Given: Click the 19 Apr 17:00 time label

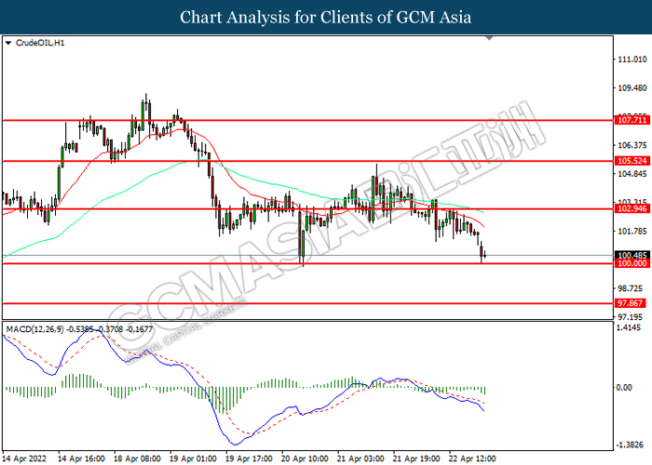Looking at the screenshot, I should click(x=249, y=458).
